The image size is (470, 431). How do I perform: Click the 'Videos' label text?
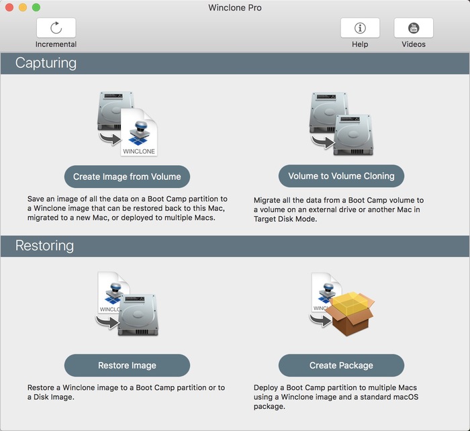(414, 44)
